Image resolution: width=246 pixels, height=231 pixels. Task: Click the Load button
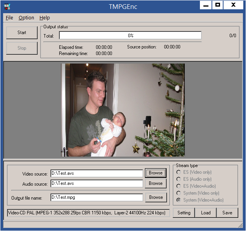click(x=206, y=213)
